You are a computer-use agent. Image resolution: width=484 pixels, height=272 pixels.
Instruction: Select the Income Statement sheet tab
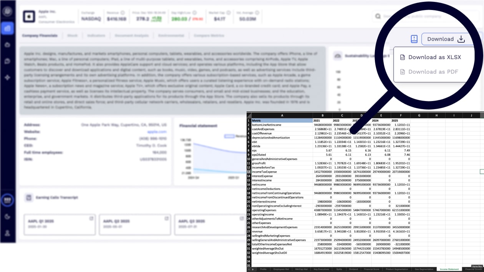click(449, 269)
